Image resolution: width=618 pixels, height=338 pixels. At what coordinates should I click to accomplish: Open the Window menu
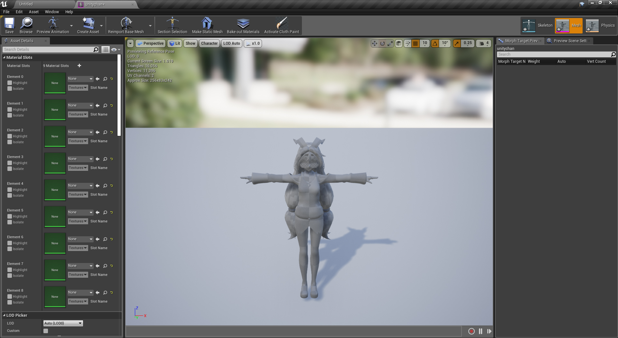(x=52, y=12)
